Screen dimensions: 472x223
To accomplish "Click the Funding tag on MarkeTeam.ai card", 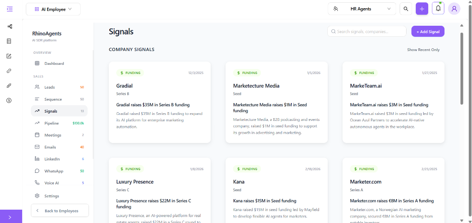I will click(364, 73).
